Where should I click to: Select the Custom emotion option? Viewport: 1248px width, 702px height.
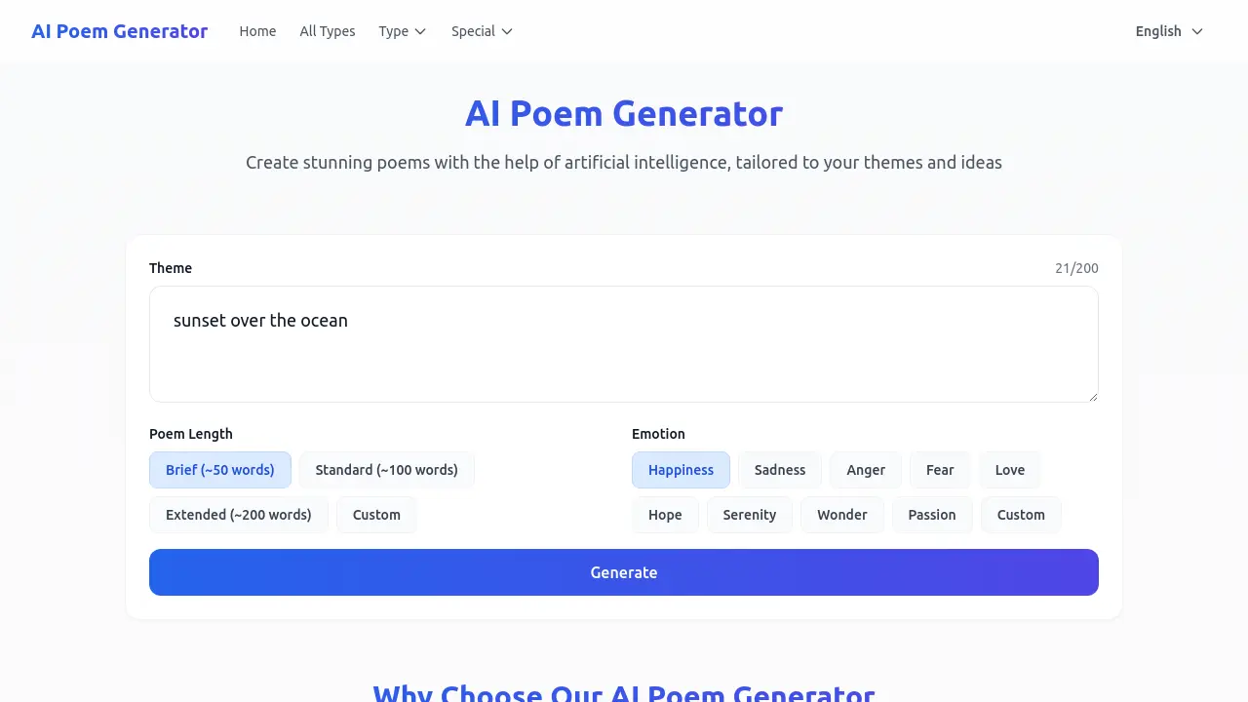(1021, 514)
